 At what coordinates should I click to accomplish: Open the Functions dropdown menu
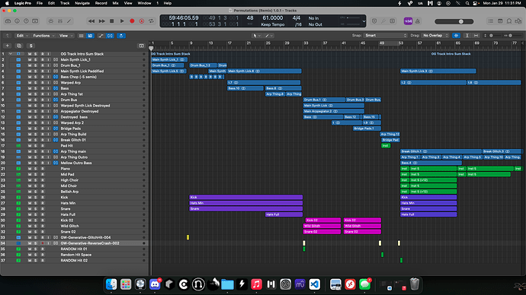44,36
